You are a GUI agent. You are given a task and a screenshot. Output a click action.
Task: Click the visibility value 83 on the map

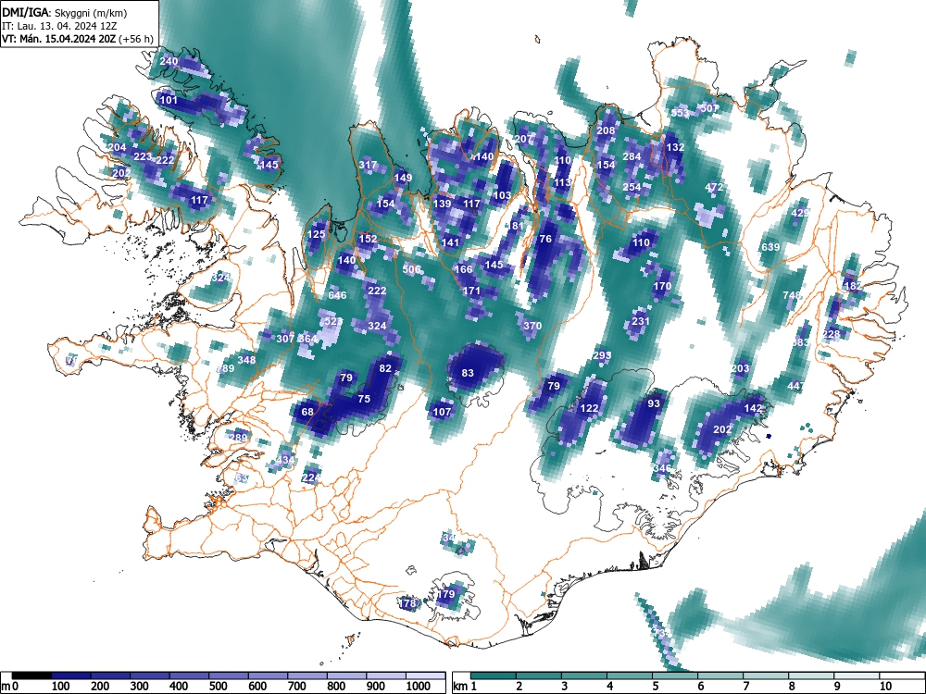(x=468, y=372)
